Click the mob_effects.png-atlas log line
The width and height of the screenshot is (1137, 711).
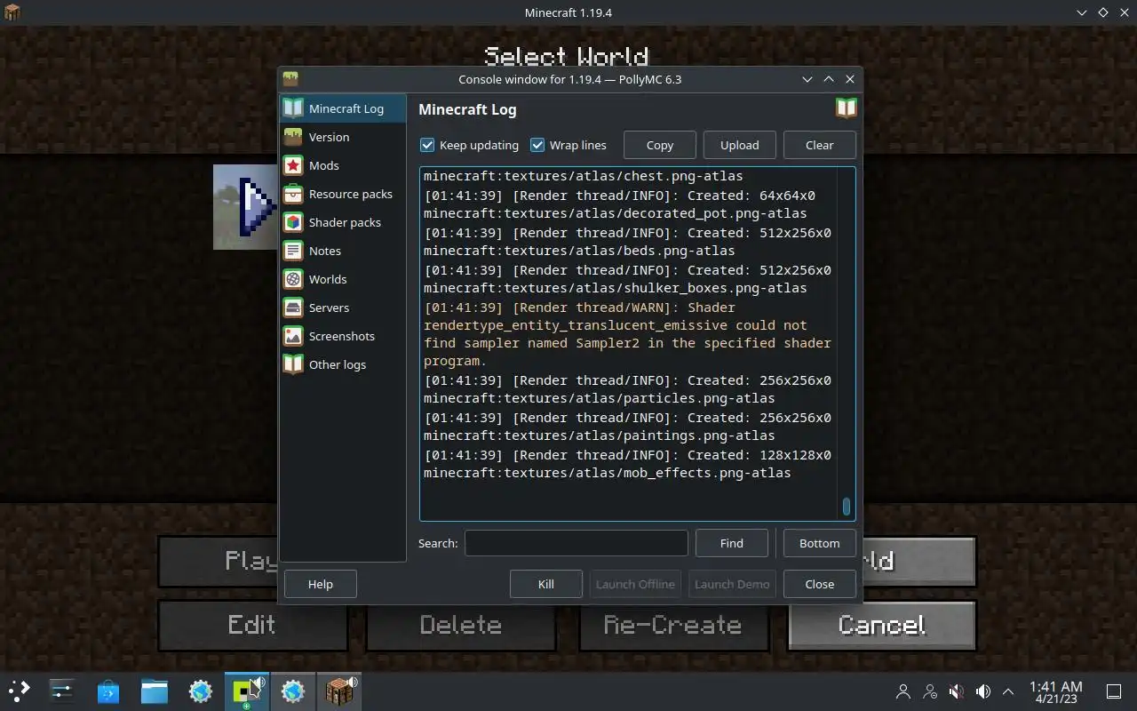[627, 464]
